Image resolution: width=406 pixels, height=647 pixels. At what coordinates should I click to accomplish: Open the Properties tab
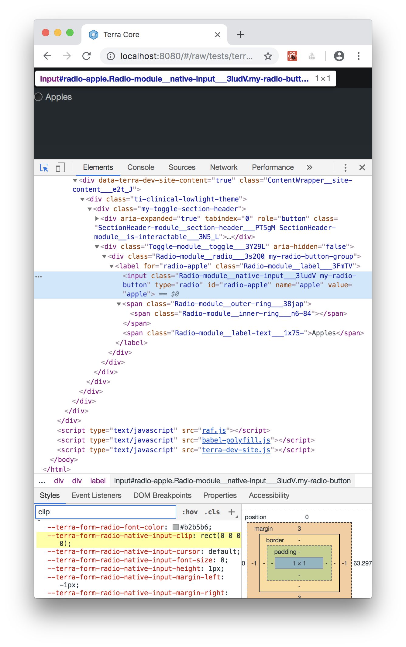(220, 495)
